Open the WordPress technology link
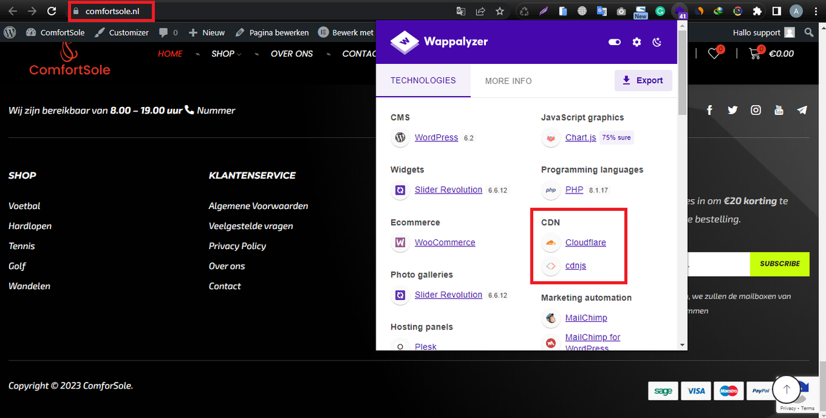The height and width of the screenshot is (418, 826). tap(436, 137)
